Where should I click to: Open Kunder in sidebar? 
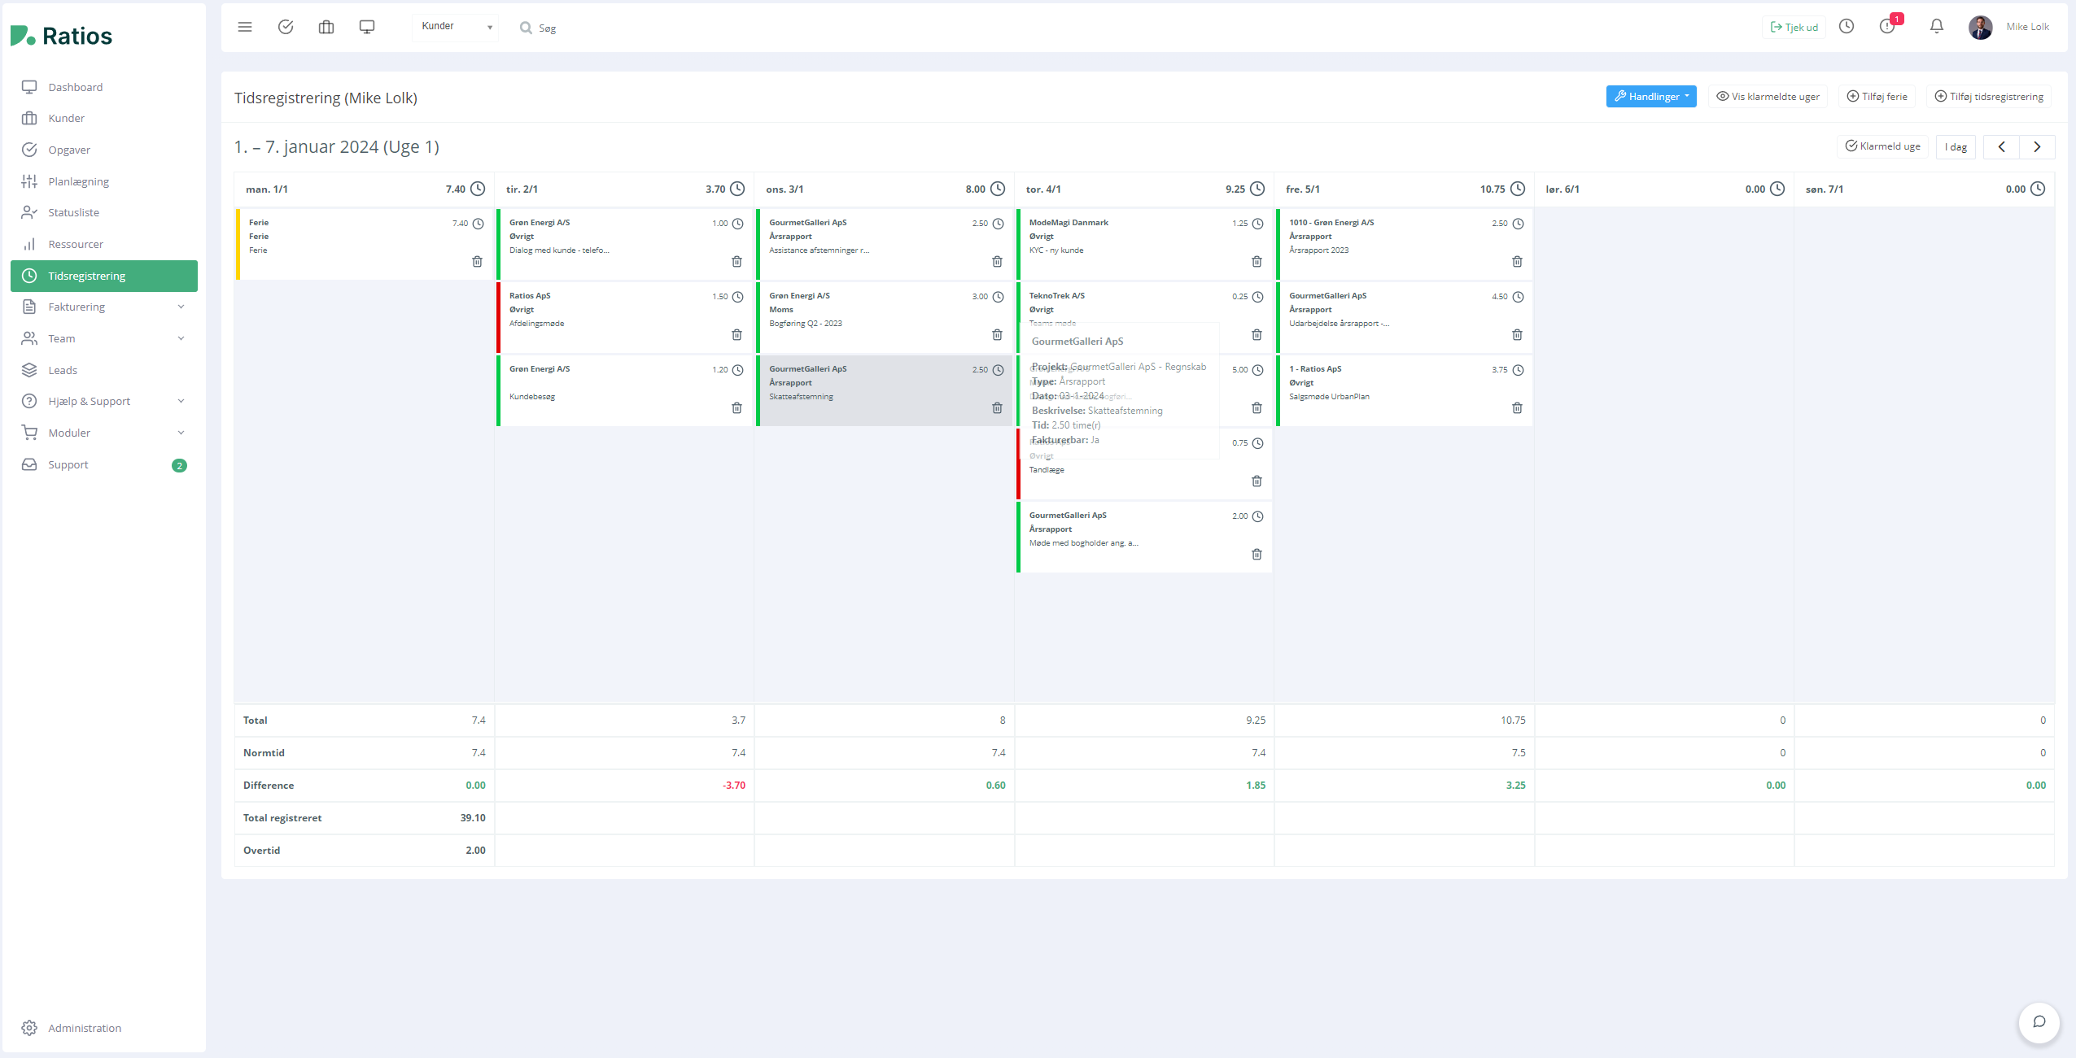[x=104, y=118]
